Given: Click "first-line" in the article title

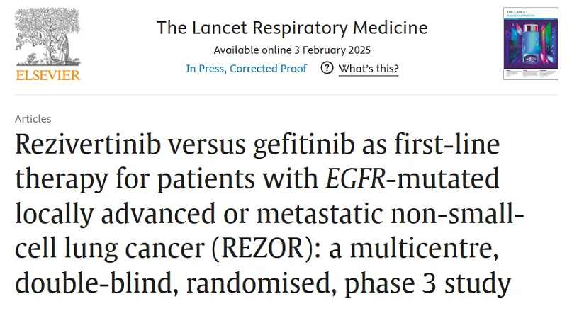Looking at the screenshot, I should click(447, 144).
